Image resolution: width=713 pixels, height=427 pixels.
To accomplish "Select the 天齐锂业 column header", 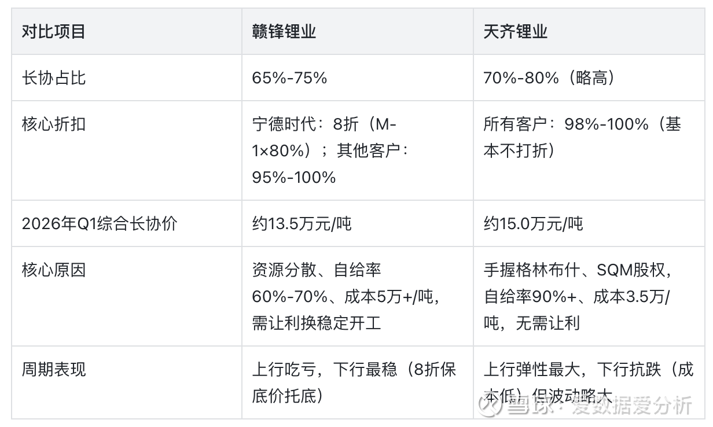I will (x=515, y=31).
